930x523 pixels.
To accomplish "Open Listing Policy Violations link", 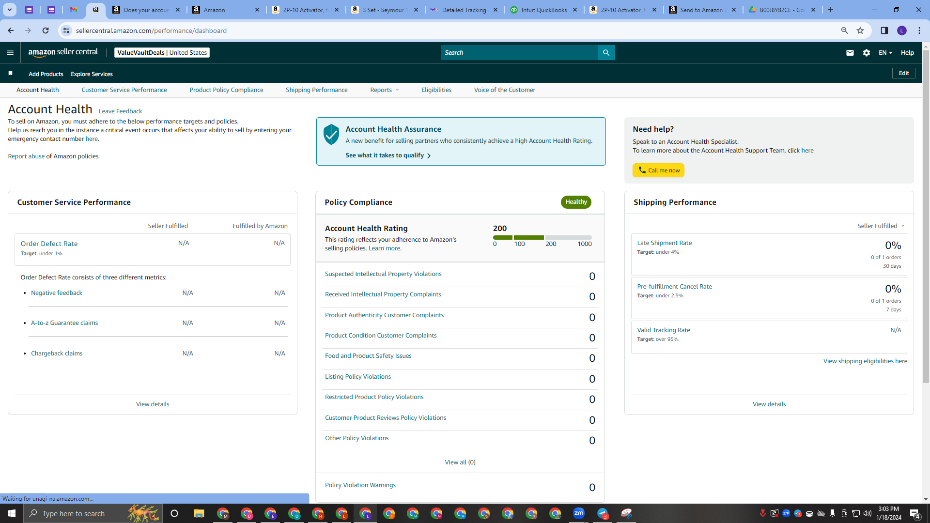I will (358, 377).
